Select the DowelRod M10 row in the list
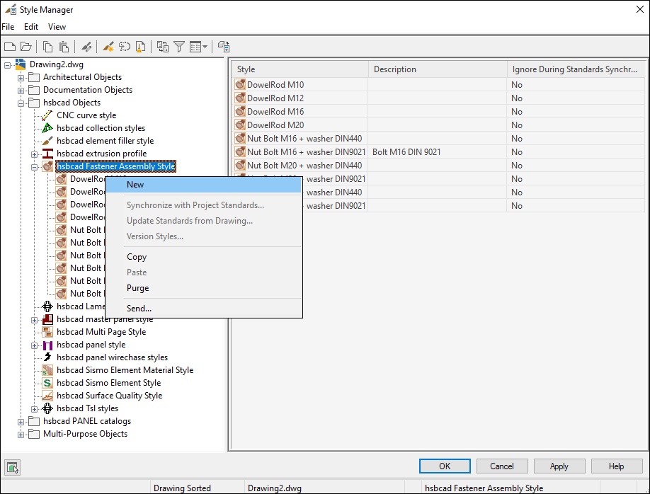Viewport: 650px width, 494px height. 438,84
